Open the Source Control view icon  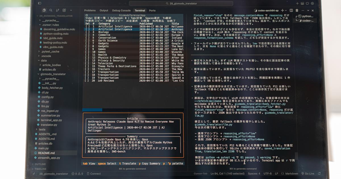(x=58, y=10)
